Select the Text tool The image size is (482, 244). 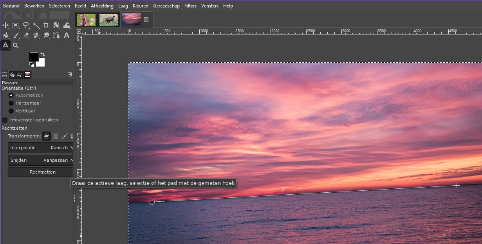pos(67,35)
